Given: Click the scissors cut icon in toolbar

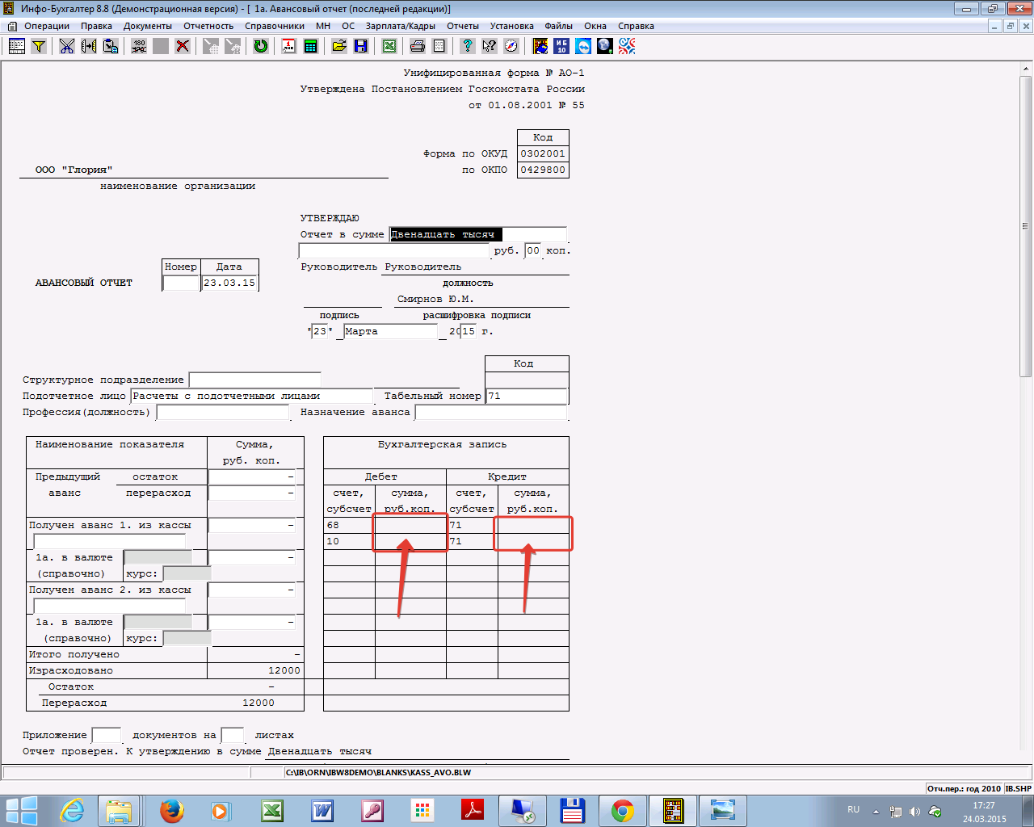Looking at the screenshot, I should [66, 46].
